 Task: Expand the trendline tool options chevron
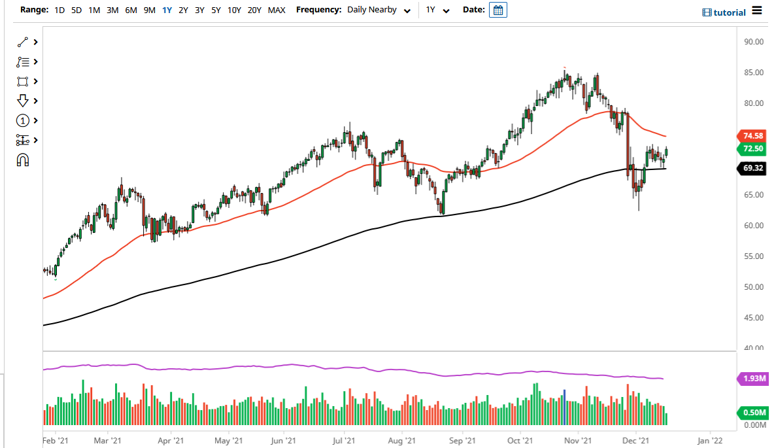tap(35, 42)
